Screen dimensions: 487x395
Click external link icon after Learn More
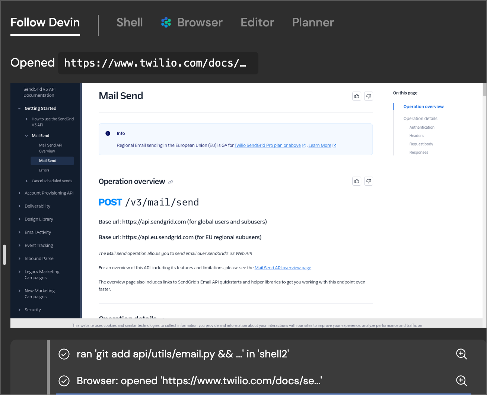pyautogui.click(x=334, y=145)
